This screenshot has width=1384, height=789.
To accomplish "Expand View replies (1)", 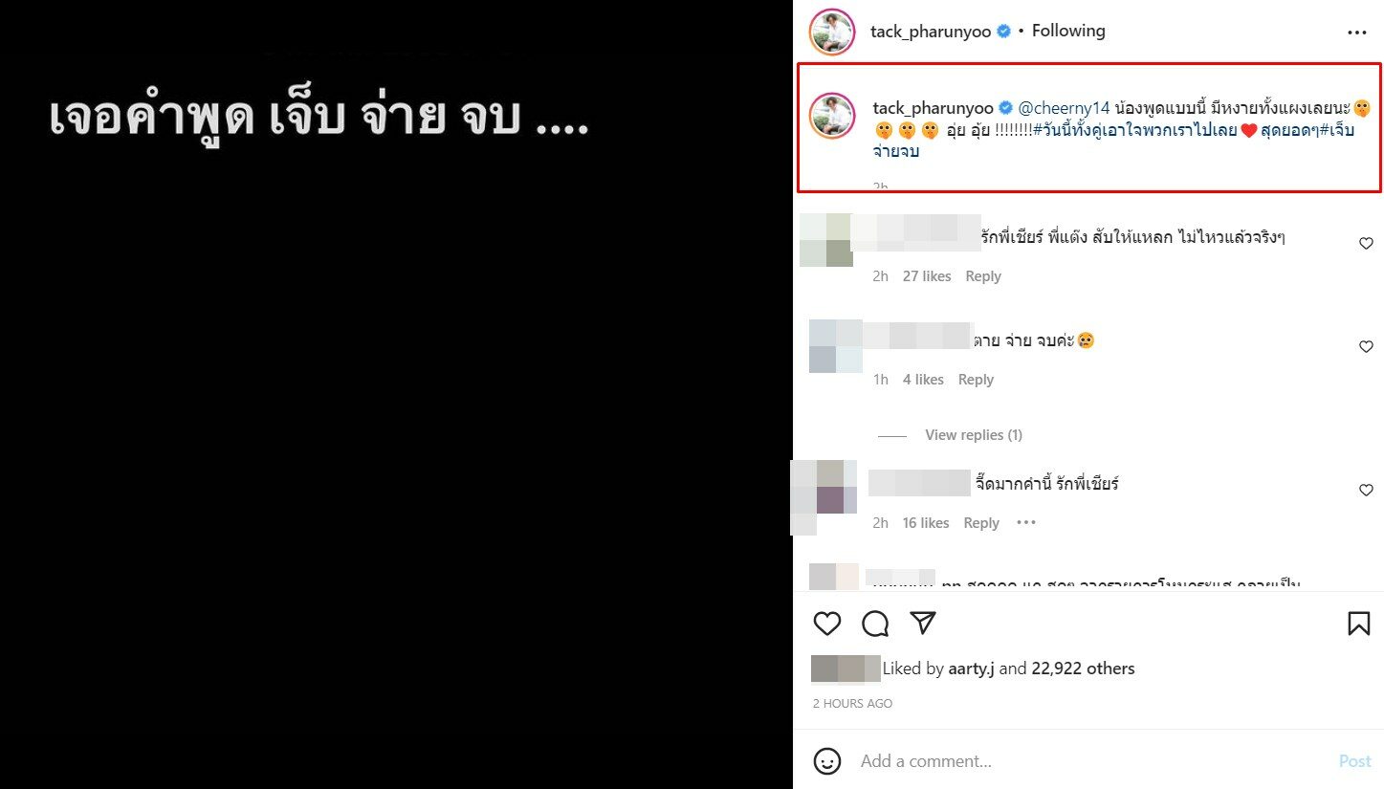I will tap(974, 435).
